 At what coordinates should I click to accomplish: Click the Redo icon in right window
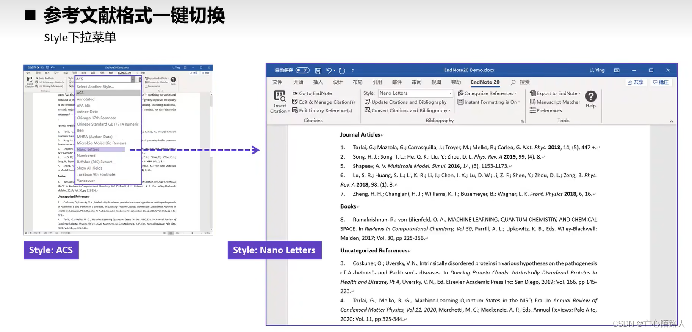342,71
